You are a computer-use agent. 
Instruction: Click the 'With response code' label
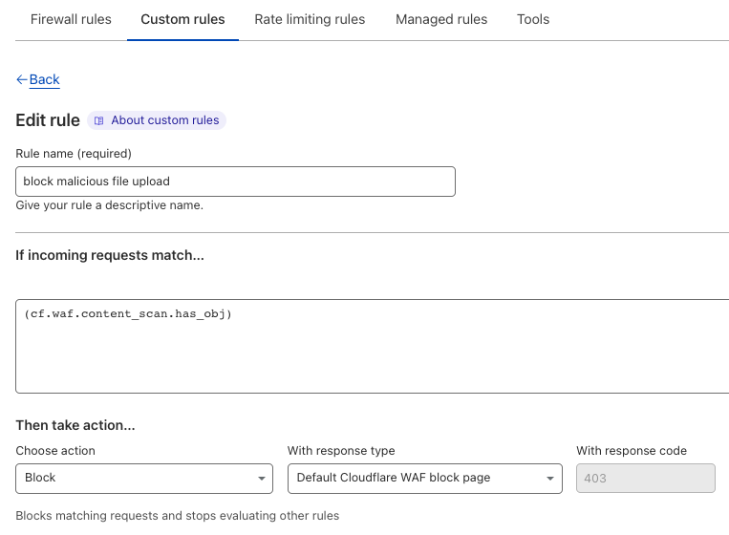[632, 451]
